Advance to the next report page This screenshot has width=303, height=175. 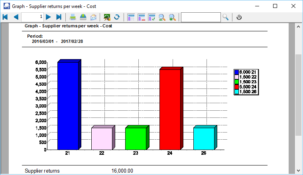point(48,17)
